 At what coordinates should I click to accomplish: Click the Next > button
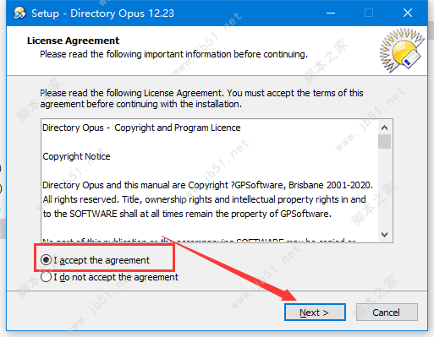tap(315, 313)
